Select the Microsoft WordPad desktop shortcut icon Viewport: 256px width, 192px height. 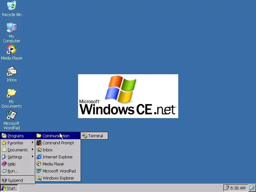(x=12, y=115)
